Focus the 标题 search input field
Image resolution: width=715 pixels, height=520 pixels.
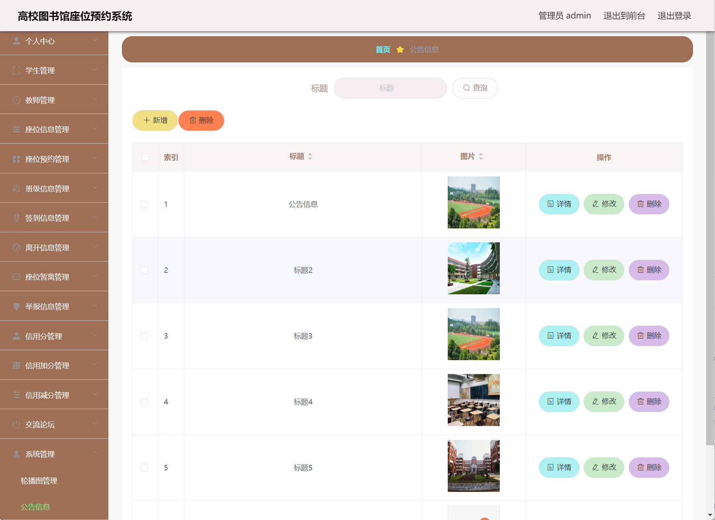pos(390,88)
